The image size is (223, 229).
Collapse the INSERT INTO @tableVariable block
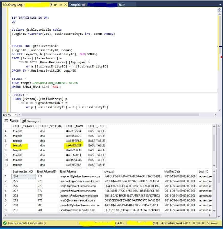tap(10, 46)
